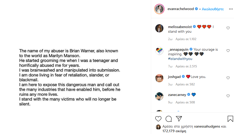Follow evanrachelwood via Ακολουθήστε link
The image size is (234, 134).
click(x=213, y=9)
